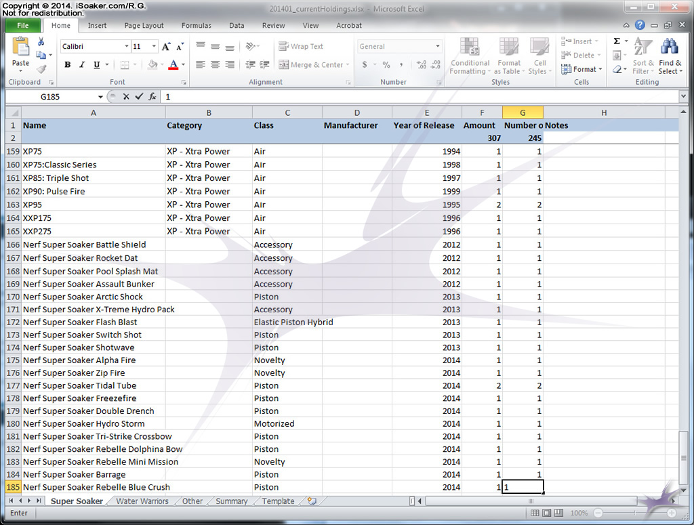
Task: Click the Orientation text angle icon
Action: [x=251, y=46]
